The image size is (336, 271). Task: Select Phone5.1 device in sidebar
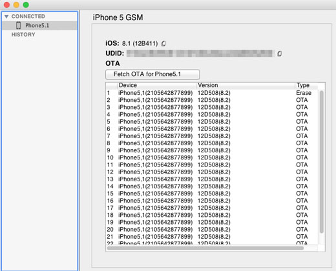pos(39,25)
